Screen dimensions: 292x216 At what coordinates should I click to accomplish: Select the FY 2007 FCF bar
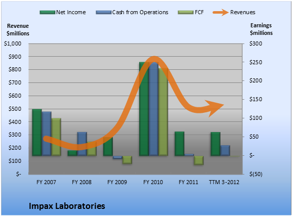[x=56, y=137]
